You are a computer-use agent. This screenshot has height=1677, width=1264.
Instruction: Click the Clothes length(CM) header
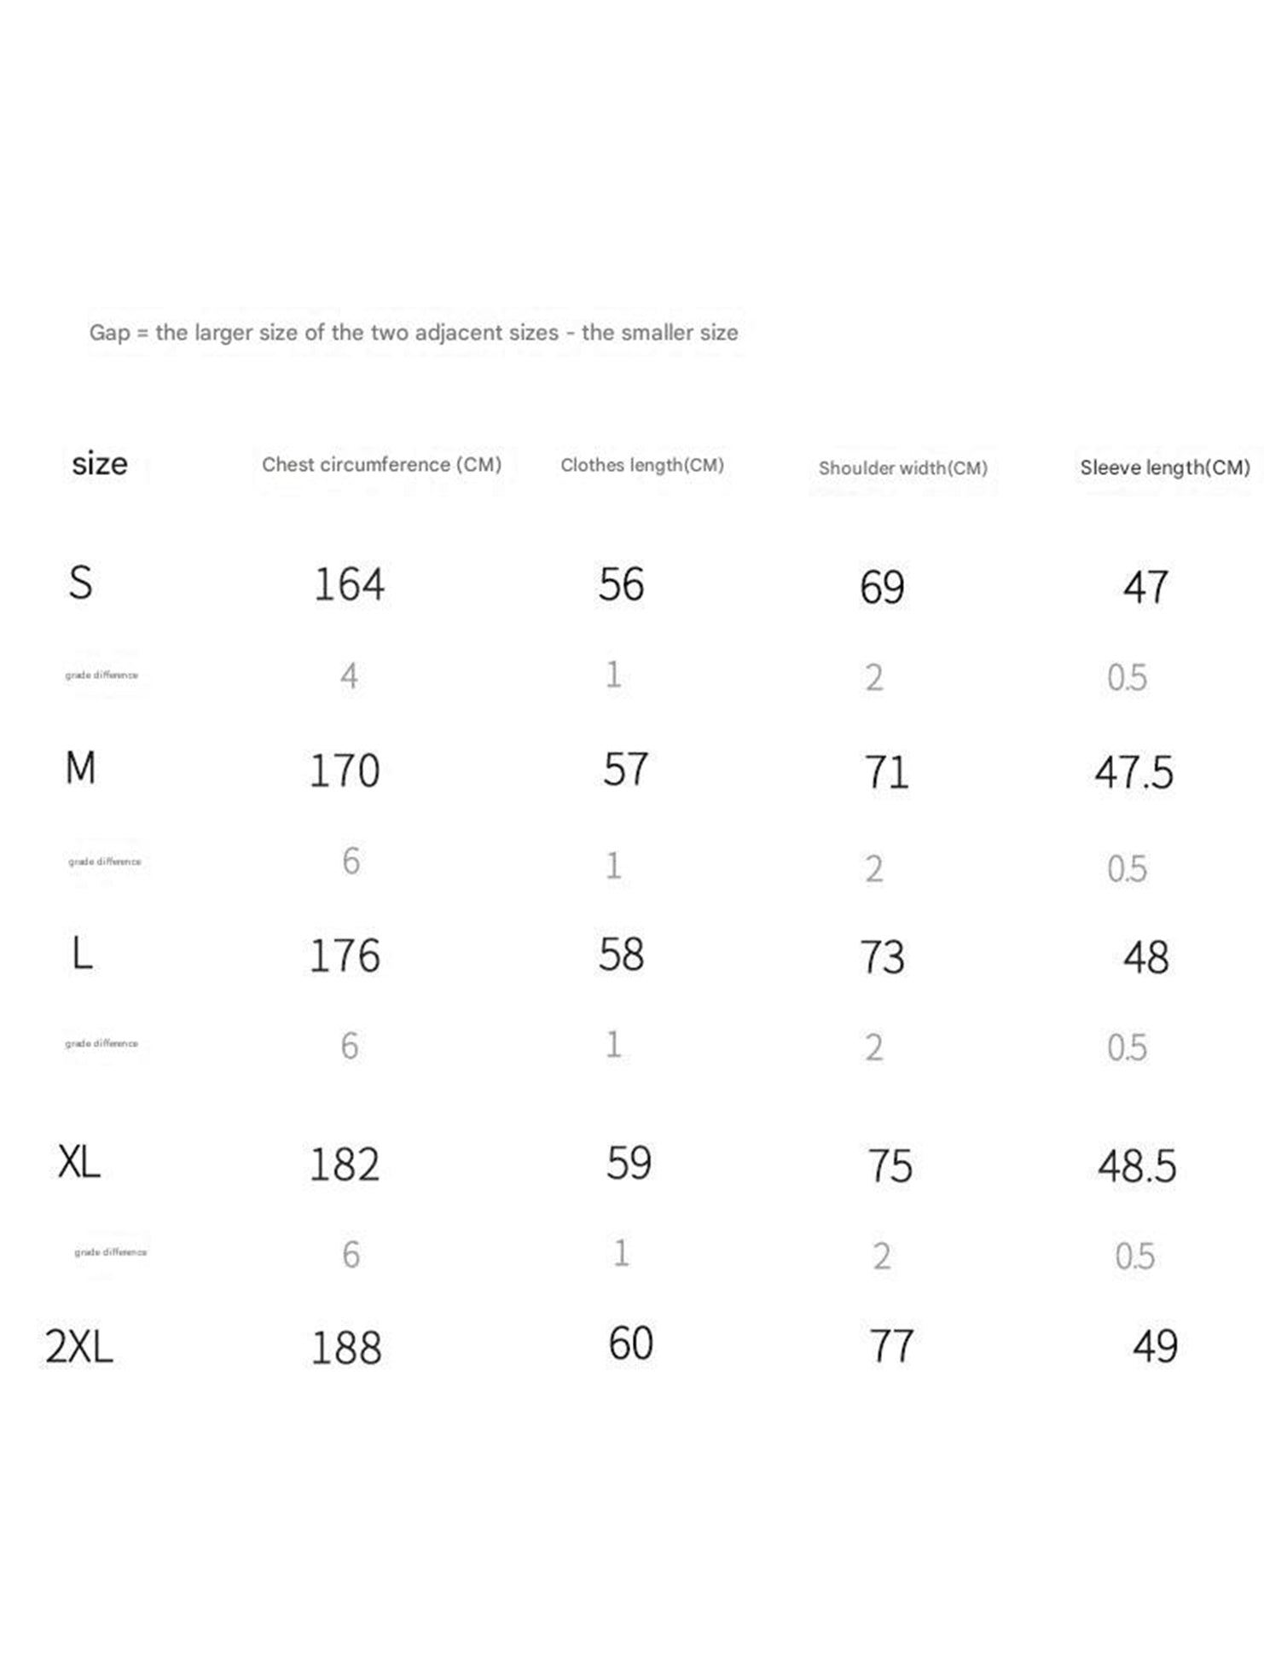(x=642, y=465)
